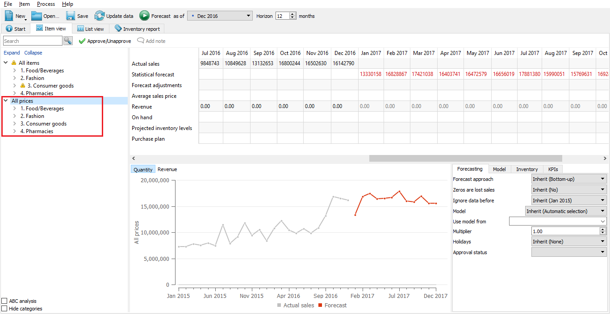Viewport: 610px width, 314px height.
Task: Switch chart to Revenue view
Action: tap(167, 169)
